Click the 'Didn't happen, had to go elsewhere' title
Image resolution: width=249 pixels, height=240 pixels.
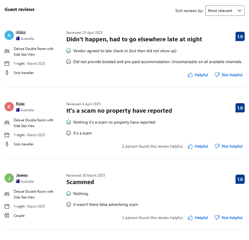click(134, 39)
